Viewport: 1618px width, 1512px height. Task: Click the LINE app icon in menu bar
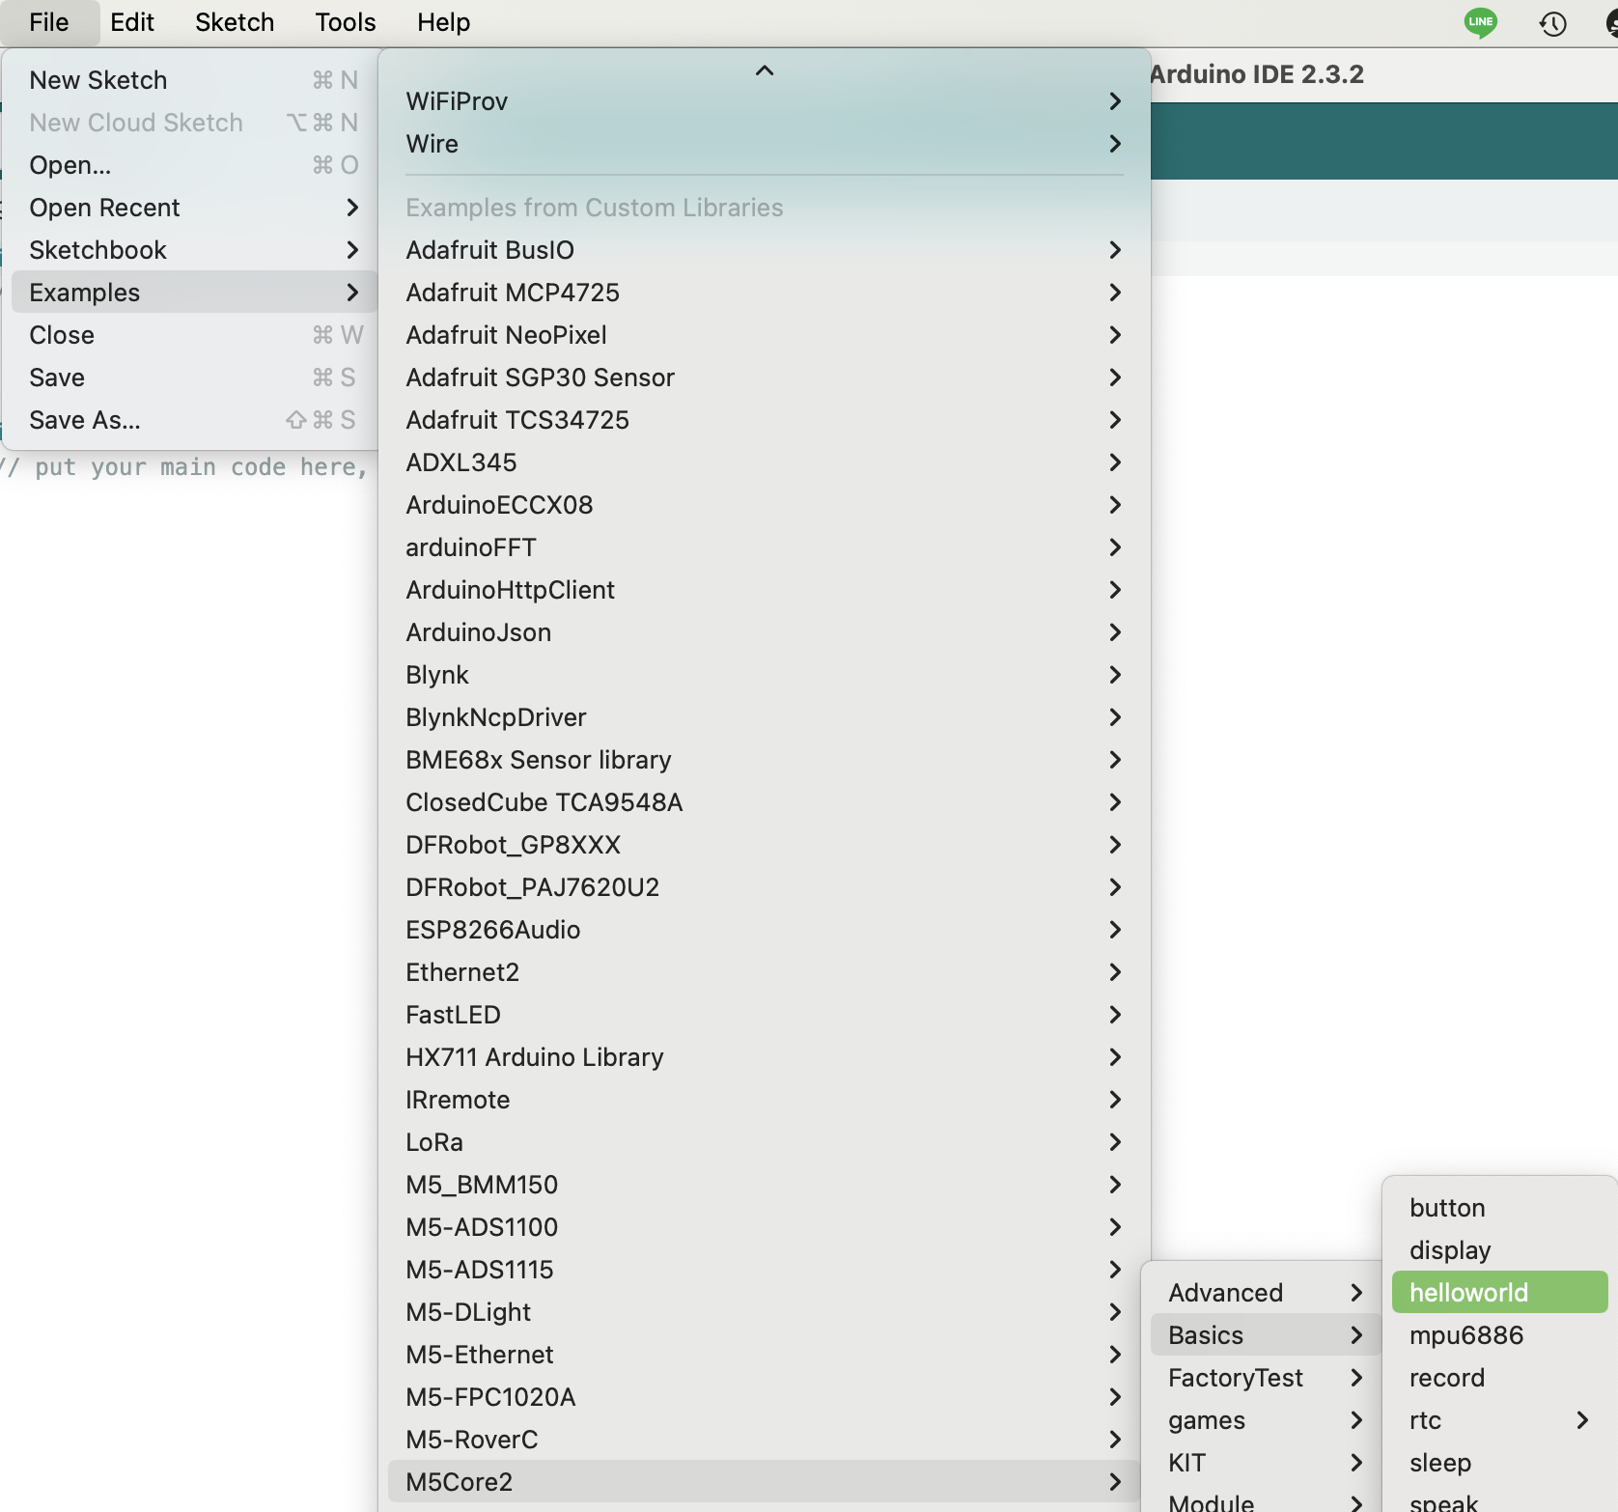pyautogui.click(x=1480, y=22)
